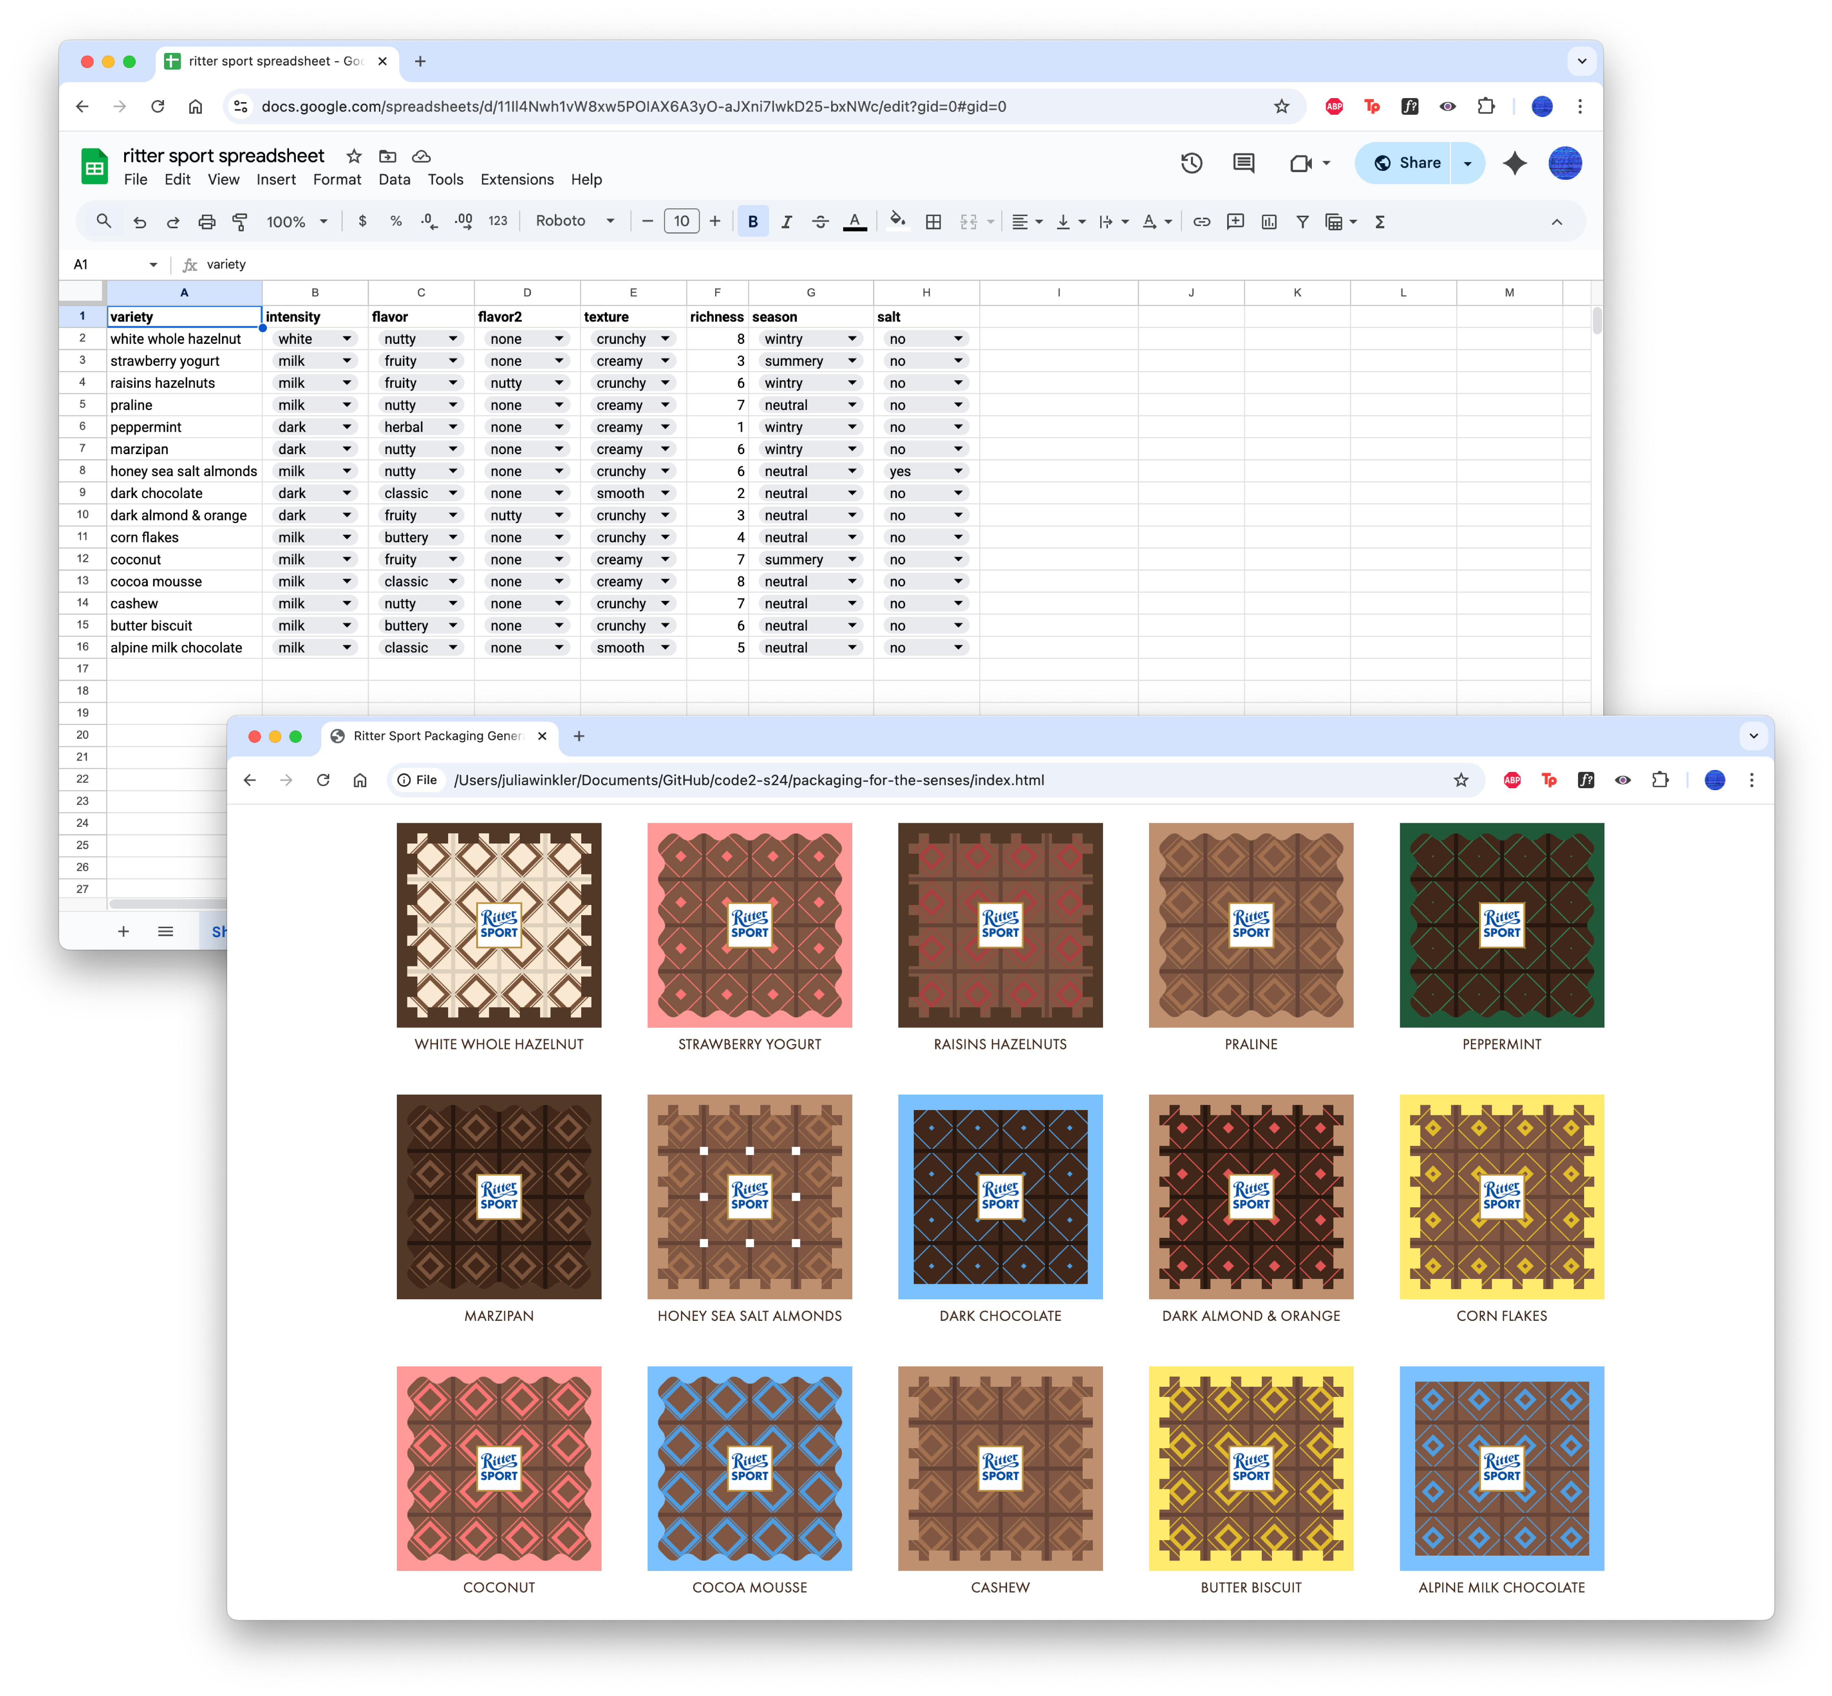Screen dimensions: 1832x1696
Task: Select the paint format roller icon
Action: (240, 222)
